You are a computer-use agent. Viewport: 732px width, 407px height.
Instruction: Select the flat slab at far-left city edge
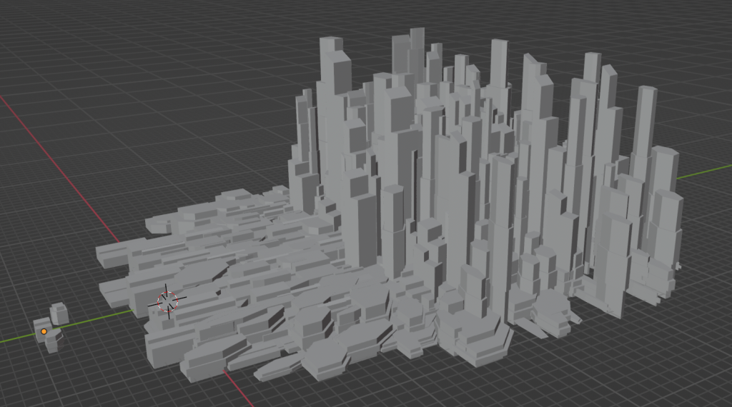click(x=118, y=255)
